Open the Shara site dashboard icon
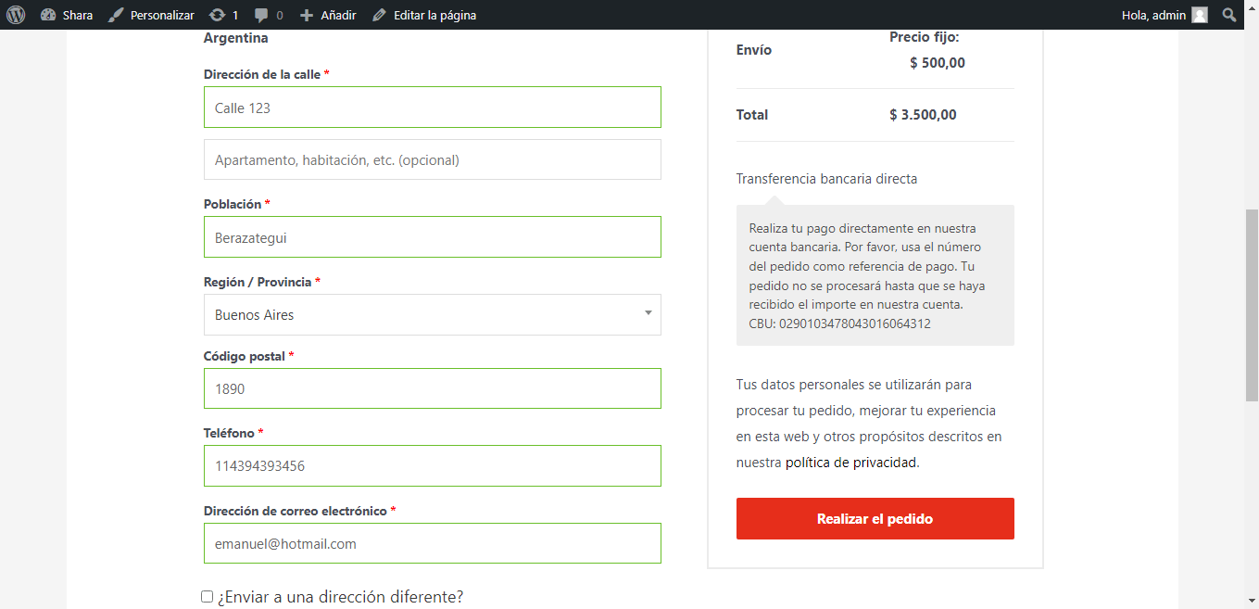This screenshot has height=609, width=1259. point(49,15)
